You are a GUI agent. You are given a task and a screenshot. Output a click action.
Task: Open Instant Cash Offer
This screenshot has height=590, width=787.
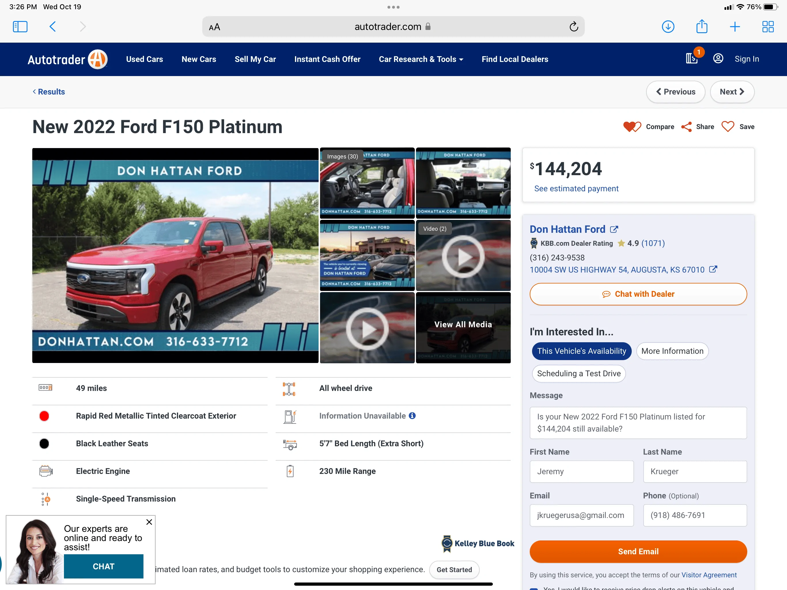pos(327,59)
